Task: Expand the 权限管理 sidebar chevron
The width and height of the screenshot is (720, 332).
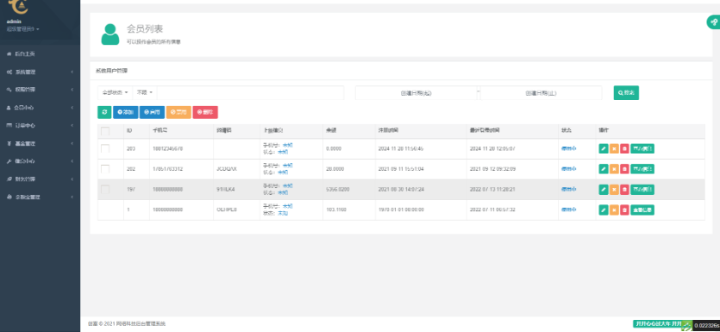Action: [x=72, y=90]
